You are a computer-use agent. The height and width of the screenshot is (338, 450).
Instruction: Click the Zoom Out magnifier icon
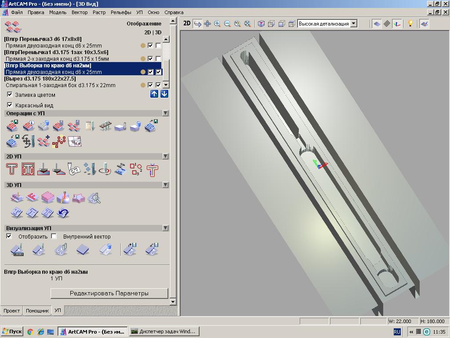pos(227,24)
